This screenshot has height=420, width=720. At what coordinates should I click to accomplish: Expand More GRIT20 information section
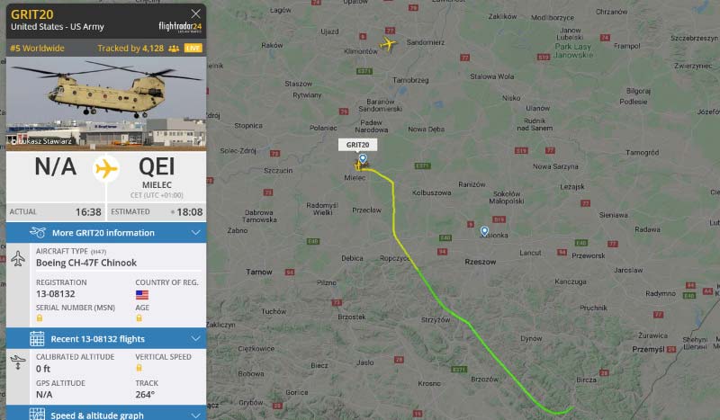coord(106,233)
